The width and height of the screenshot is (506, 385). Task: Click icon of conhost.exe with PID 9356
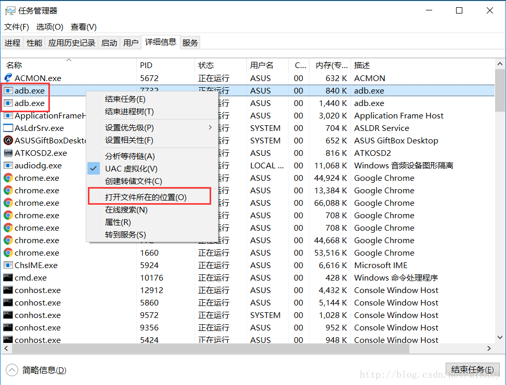[x=8, y=328]
